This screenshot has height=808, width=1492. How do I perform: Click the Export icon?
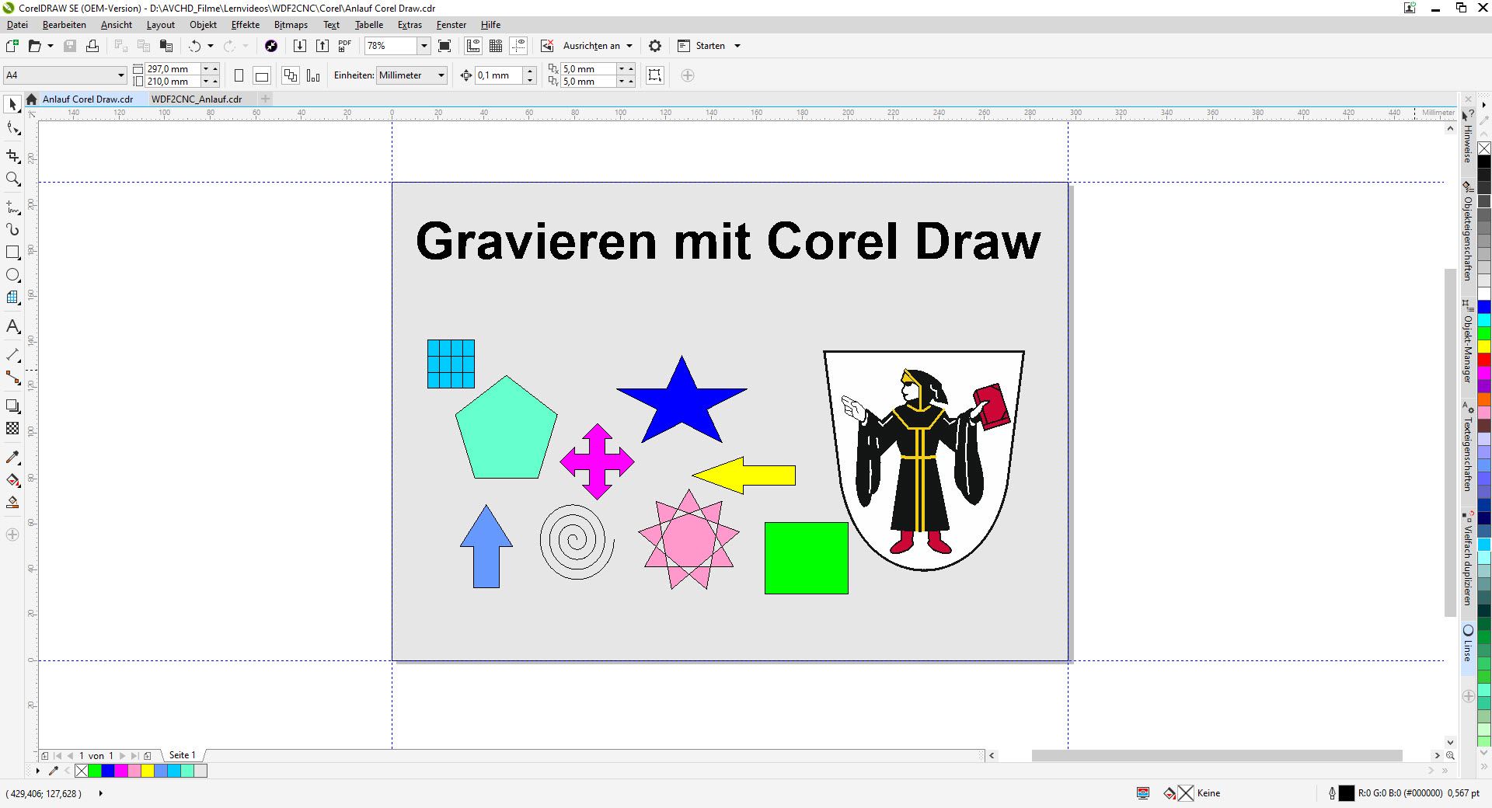[x=322, y=46]
